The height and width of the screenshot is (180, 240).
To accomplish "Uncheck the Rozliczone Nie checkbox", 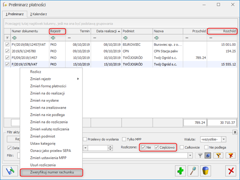I will pos(143,147).
